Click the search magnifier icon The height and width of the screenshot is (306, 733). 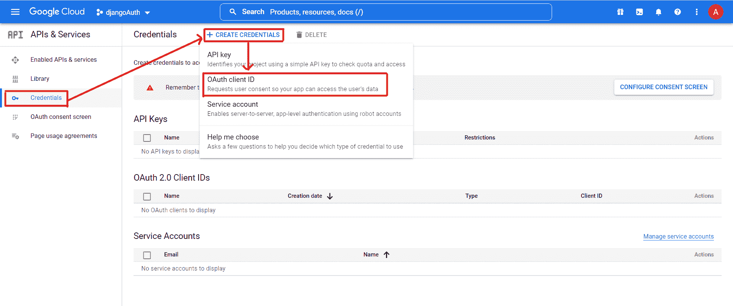[x=233, y=12]
